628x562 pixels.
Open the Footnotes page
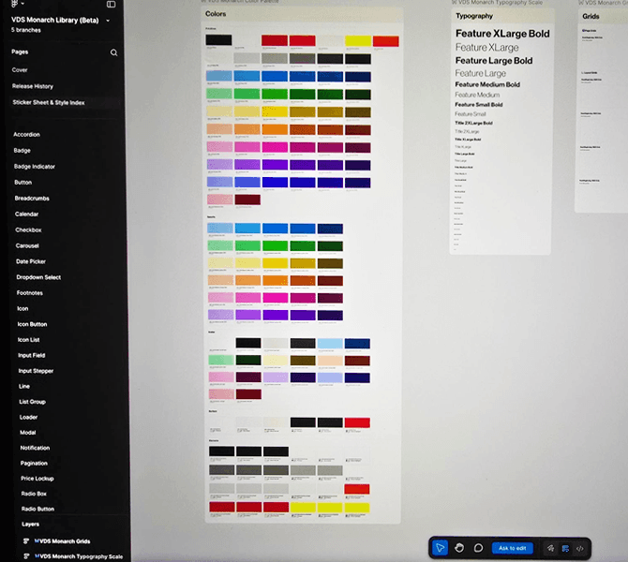coord(30,293)
